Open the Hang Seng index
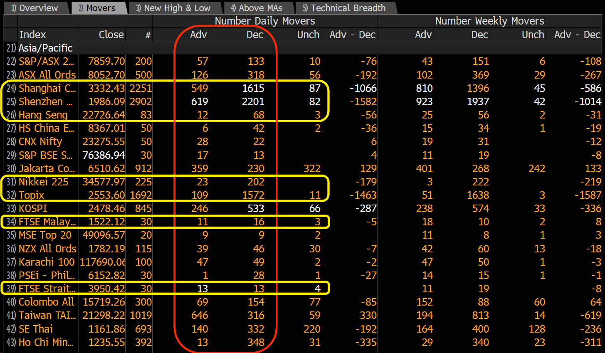The image size is (605, 353). tap(43, 115)
